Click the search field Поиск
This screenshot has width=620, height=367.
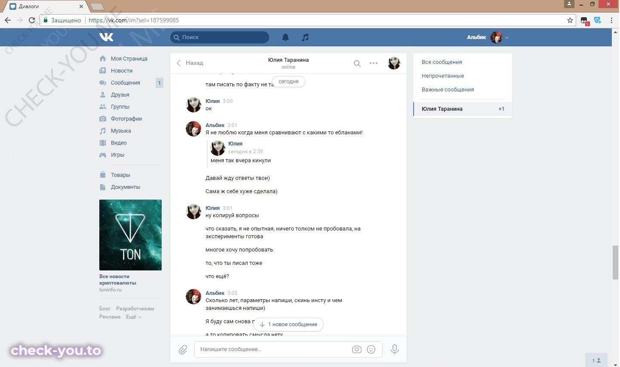coord(220,37)
